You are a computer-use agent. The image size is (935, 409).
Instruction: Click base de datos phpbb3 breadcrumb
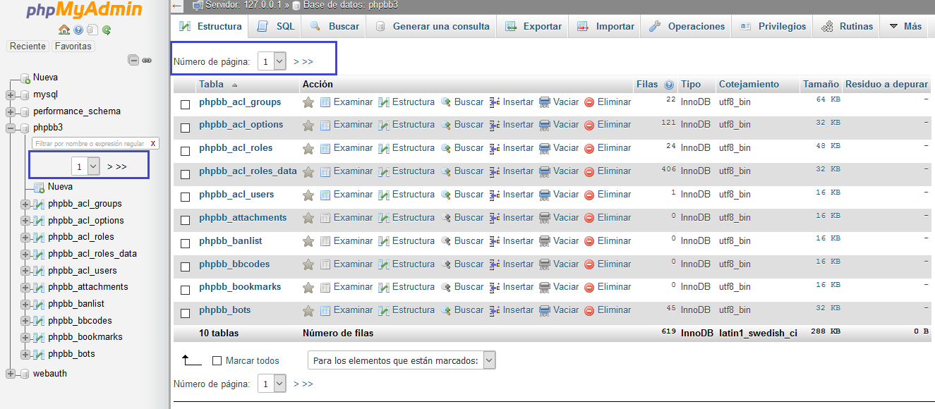(x=351, y=5)
